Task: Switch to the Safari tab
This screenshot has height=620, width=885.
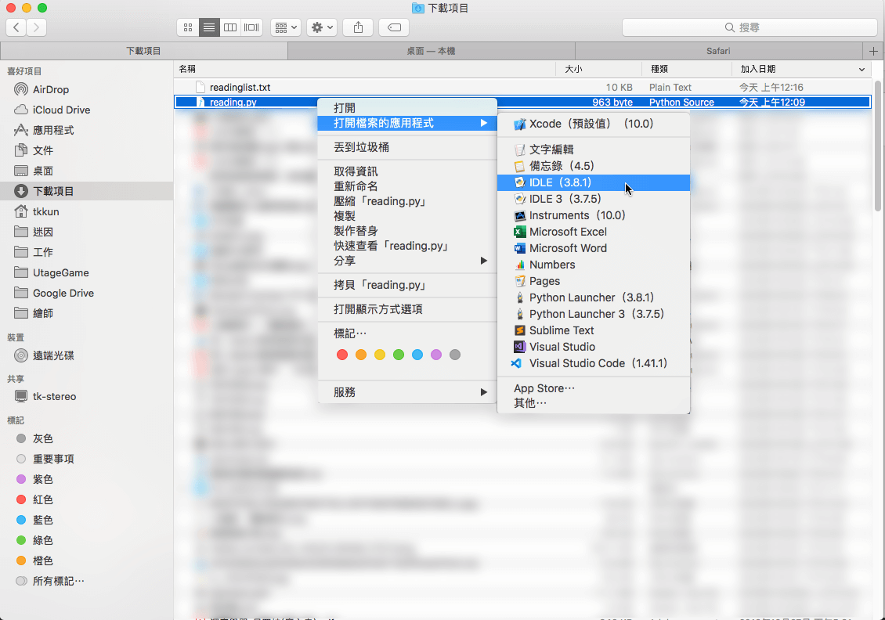Action: (x=718, y=51)
